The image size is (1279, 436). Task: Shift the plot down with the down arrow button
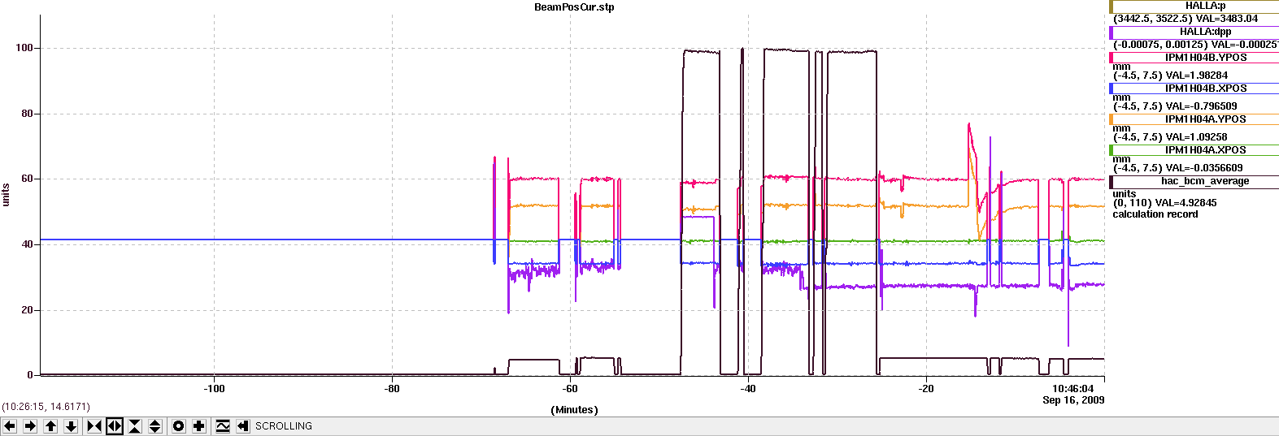coord(71,426)
